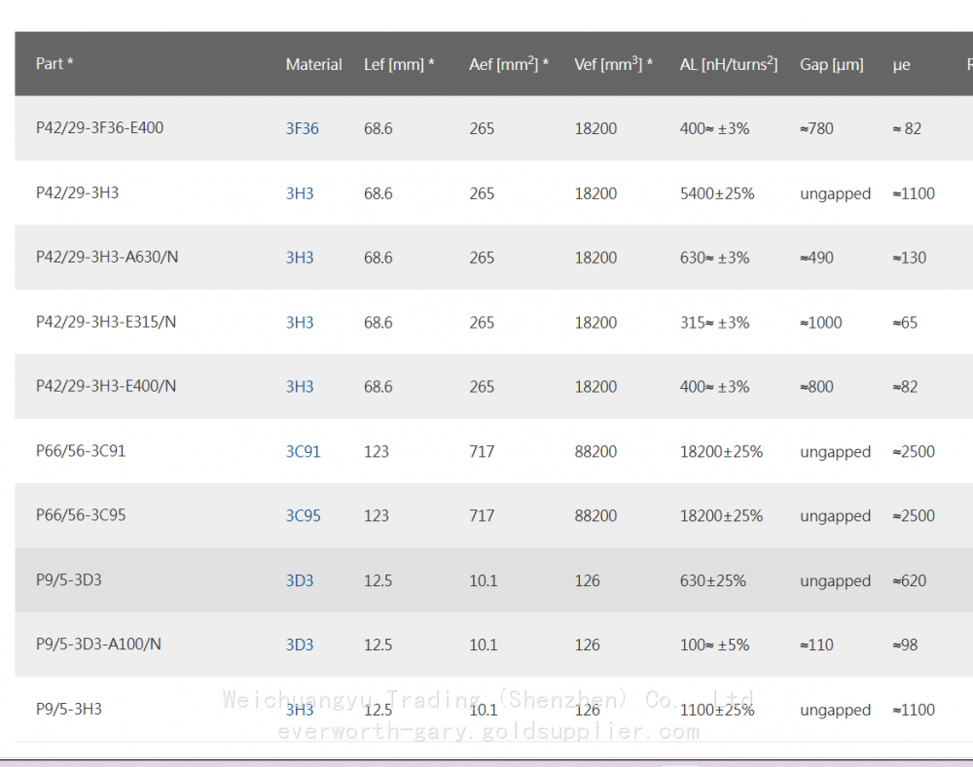The image size is (973, 767).
Task: Click 3H3 material in the P9/5-3H3 row
Action: tap(300, 710)
